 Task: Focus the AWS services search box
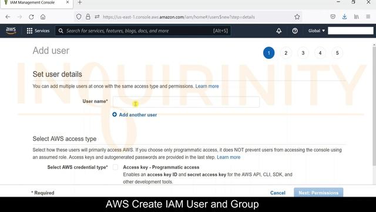tap(143, 31)
